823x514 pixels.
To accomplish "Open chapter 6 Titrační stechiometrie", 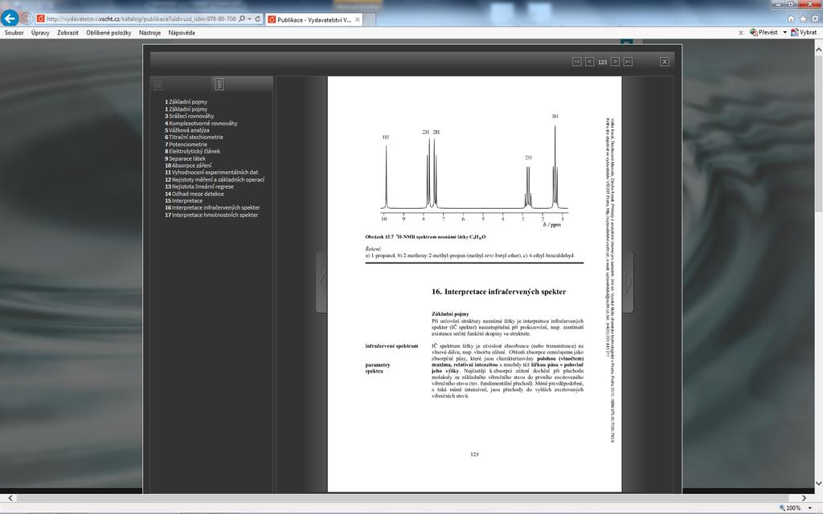I will [194, 137].
